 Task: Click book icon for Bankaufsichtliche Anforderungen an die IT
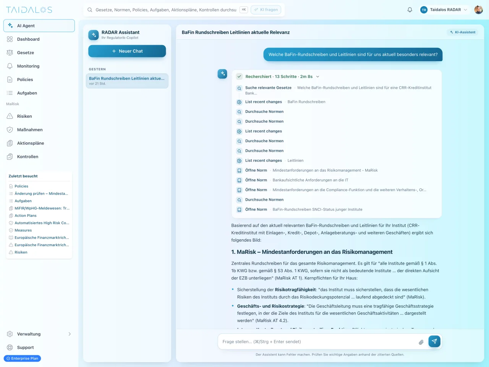pos(239,180)
